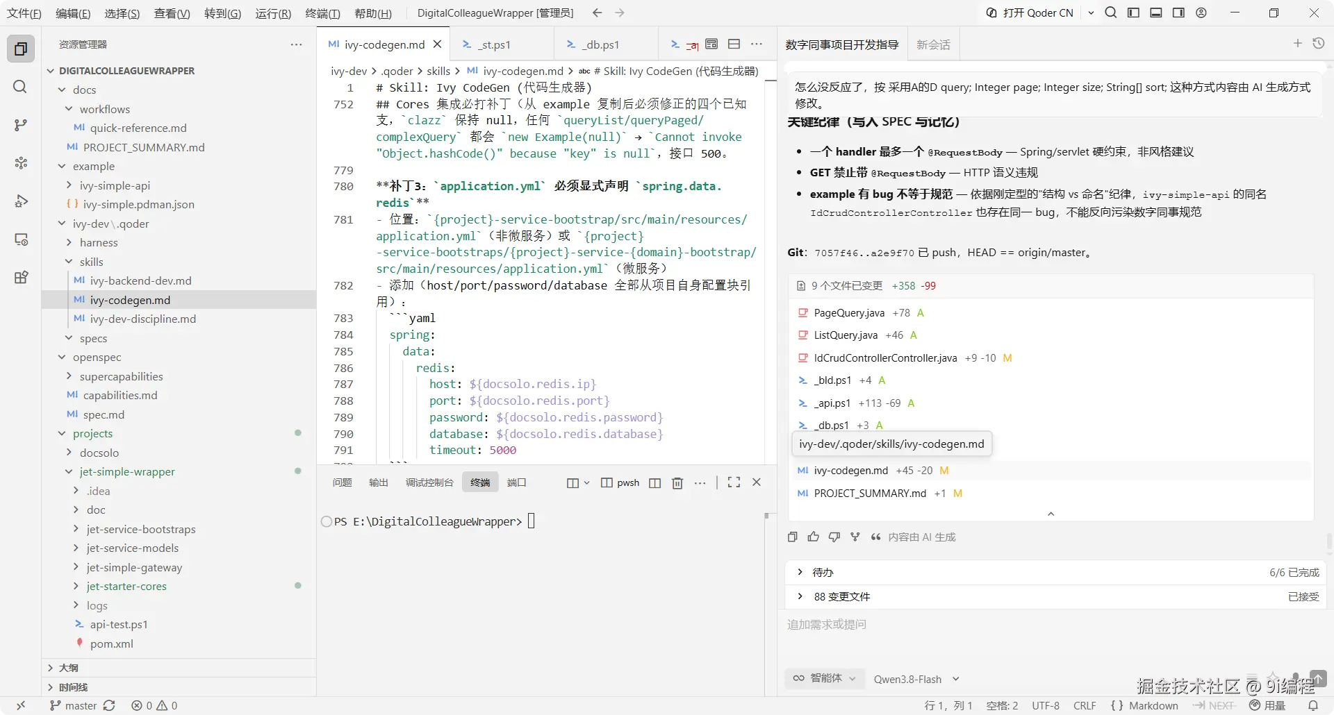This screenshot has width=1334, height=715.
Task: Click the sync changes icon next to master
Action: click(x=109, y=705)
